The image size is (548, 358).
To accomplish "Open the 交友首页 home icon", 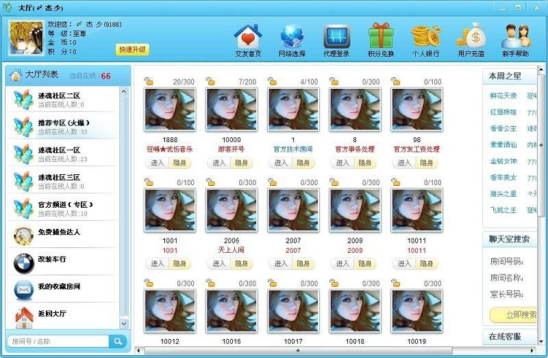I will pos(248,37).
